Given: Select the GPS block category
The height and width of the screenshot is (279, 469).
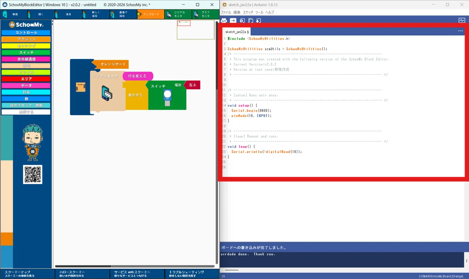Looking at the screenshot, I should tap(26, 66).
